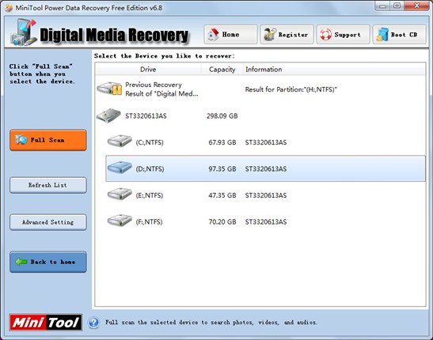The image size is (433, 340).
Task: Click the Boot CD button
Action: click(x=399, y=35)
